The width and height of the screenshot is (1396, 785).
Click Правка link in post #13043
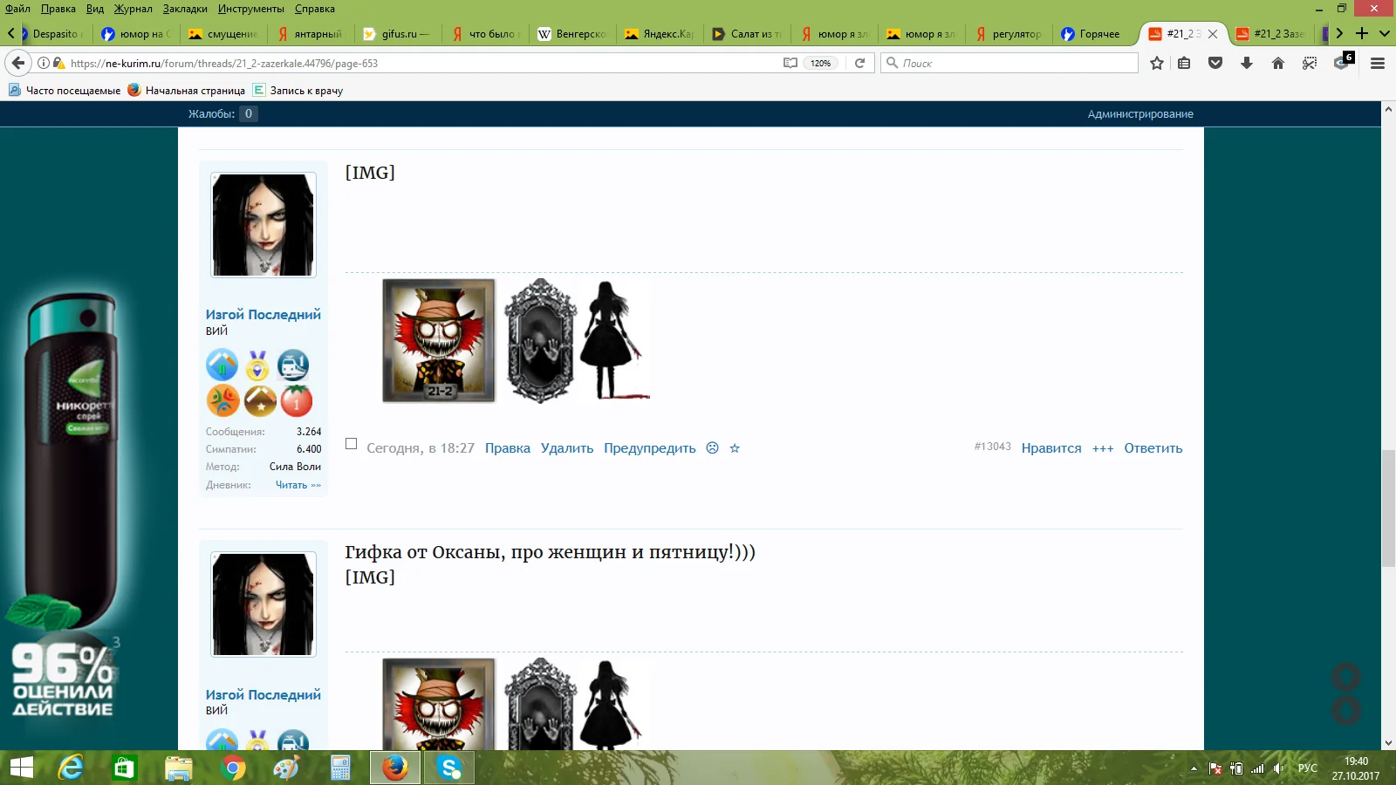click(508, 448)
